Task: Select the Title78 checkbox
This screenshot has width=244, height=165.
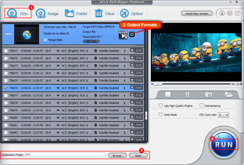Action: tap(6, 103)
